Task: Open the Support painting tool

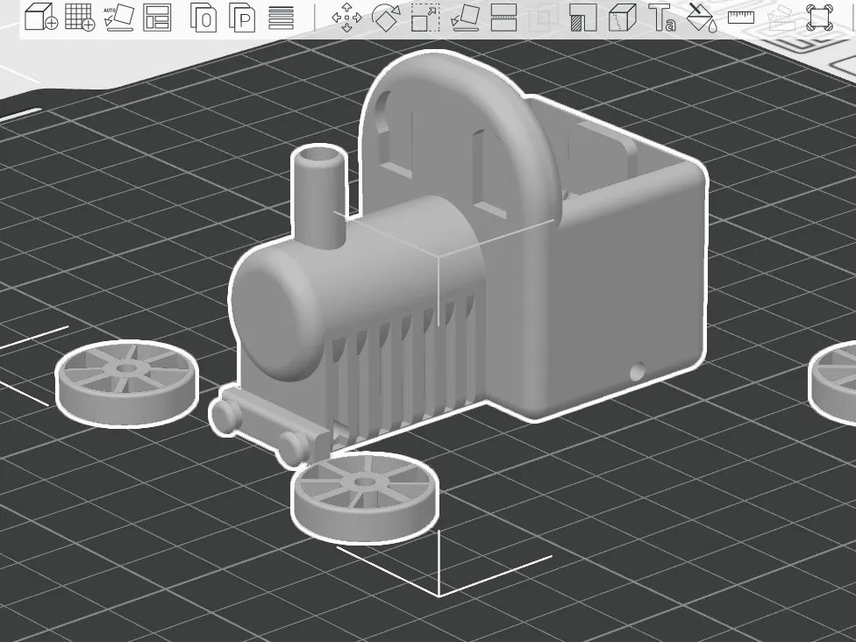Action: 583,18
